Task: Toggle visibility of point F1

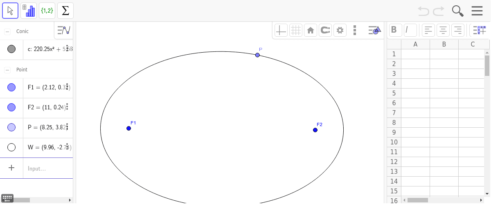Action: pos(11,87)
